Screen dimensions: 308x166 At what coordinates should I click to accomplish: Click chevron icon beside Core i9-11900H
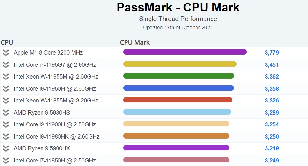pyautogui.click(x=6, y=124)
